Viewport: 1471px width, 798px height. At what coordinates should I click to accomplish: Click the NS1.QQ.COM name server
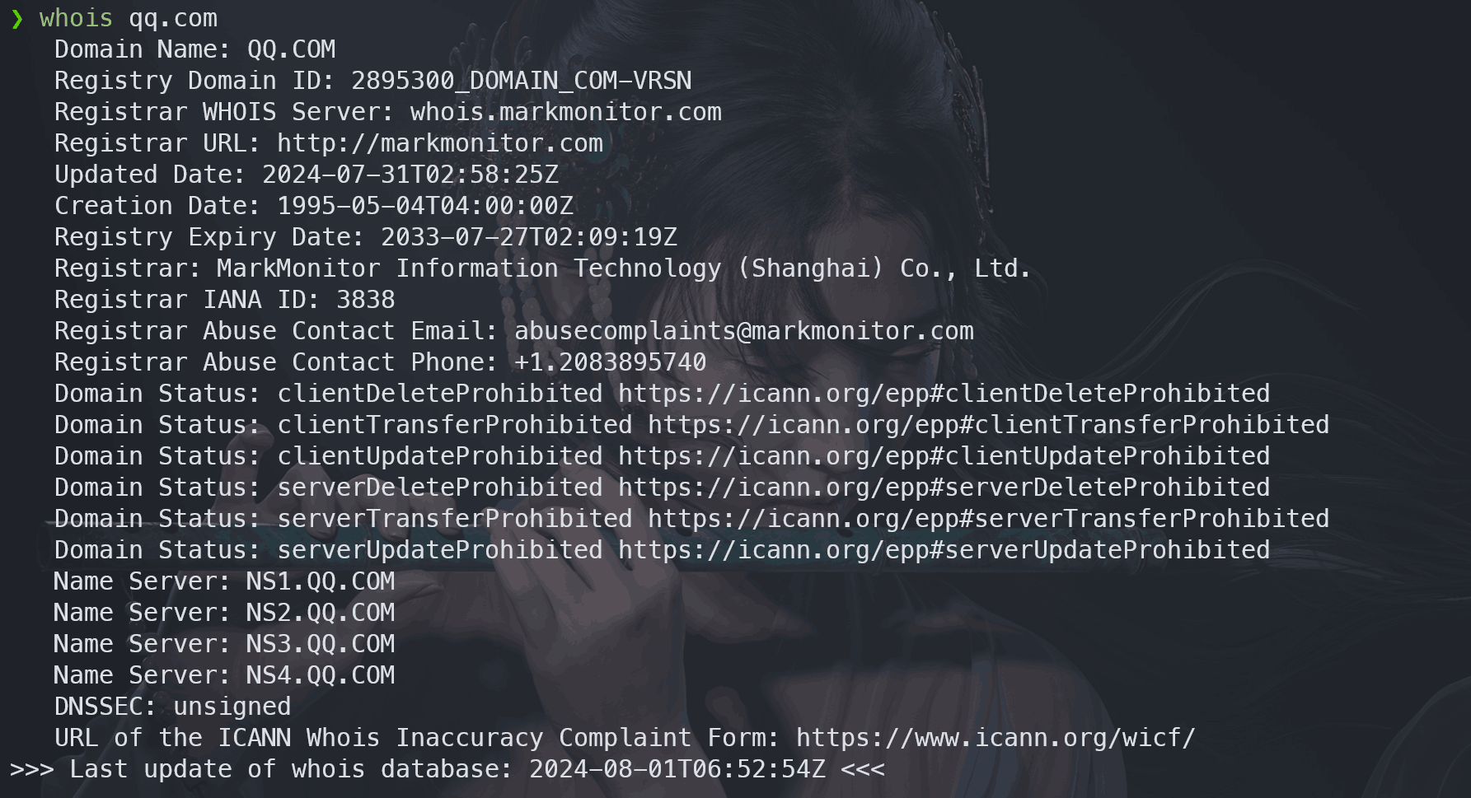tap(320, 581)
